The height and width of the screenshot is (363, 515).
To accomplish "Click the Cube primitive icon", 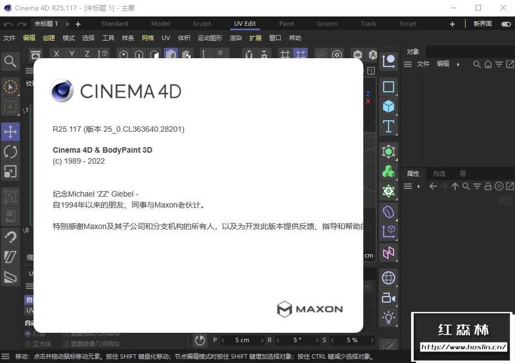I will (x=389, y=107).
